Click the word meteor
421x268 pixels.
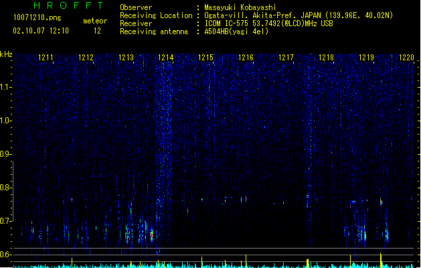95,21
